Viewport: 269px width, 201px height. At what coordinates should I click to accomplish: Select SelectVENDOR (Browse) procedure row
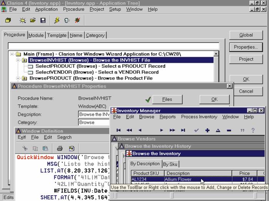tap(97, 72)
